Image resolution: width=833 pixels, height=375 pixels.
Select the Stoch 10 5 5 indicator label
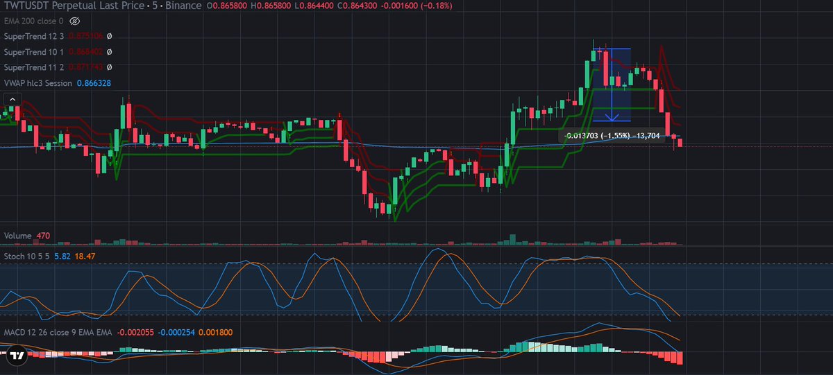coord(27,256)
